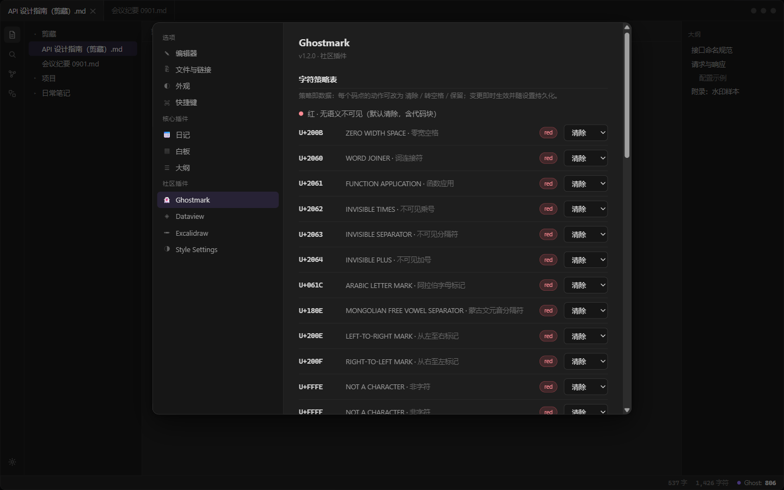This screenshot has width=784, height=490.
Task: Open 日记 core plugin settings
Action: tap(218, 135)
